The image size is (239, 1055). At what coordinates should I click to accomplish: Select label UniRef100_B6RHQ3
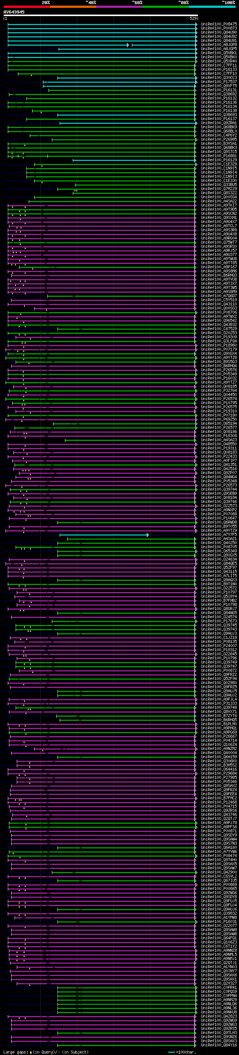[x=219, y=275]
